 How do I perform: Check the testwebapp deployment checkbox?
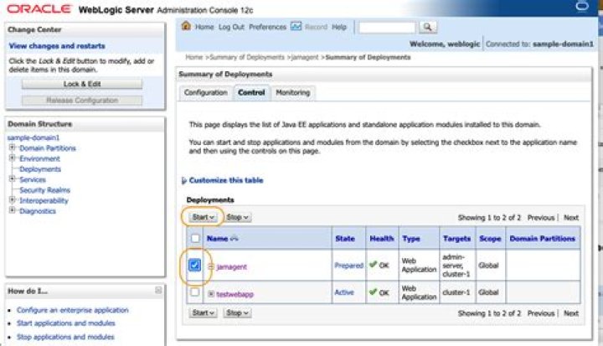pos(195,292)
